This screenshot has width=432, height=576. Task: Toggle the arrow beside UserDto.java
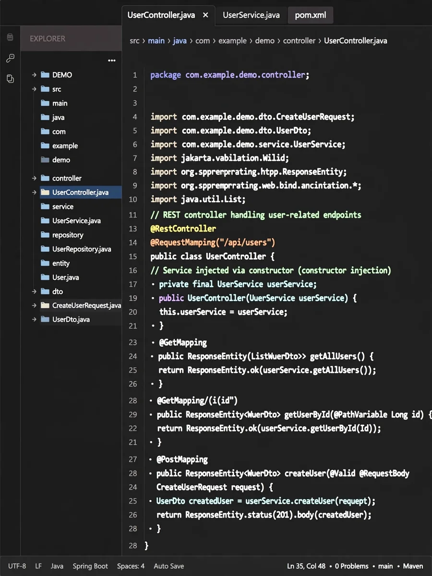point(34,319)
